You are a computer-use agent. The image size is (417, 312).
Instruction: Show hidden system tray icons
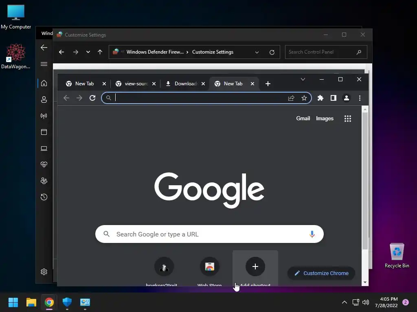pos(344,302)
